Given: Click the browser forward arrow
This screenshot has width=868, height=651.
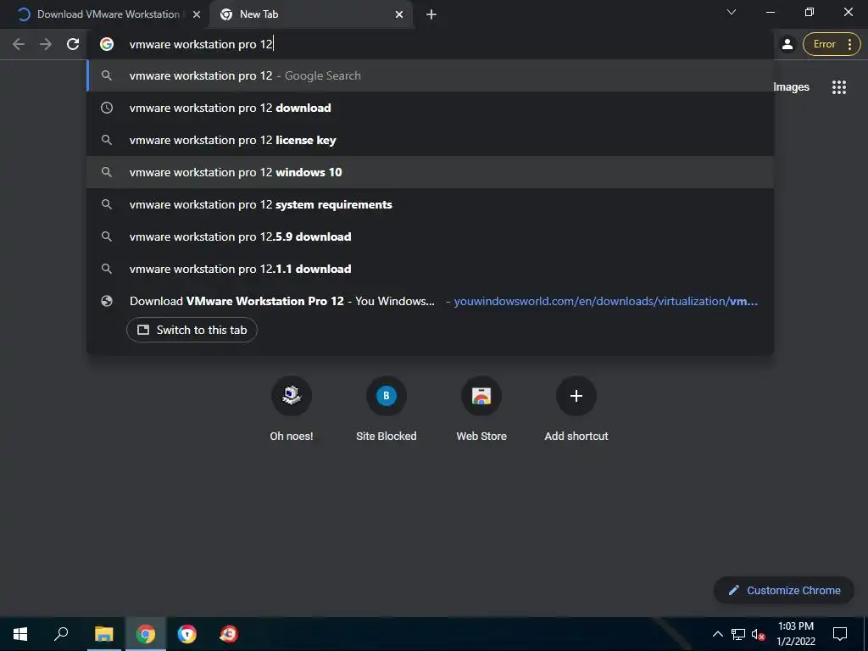Looking at the screenshot, I should [x=46, y=44].
